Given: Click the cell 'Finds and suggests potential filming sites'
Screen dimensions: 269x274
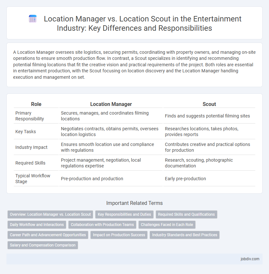Looking at the screenshot, I should point(209,116).
